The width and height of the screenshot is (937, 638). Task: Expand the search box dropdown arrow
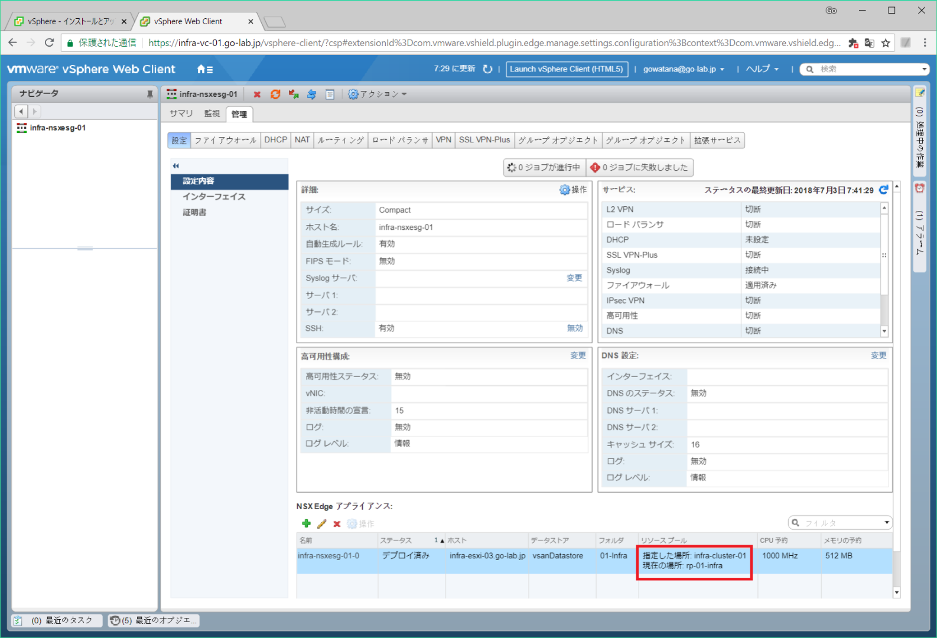[x=925, y=70]
